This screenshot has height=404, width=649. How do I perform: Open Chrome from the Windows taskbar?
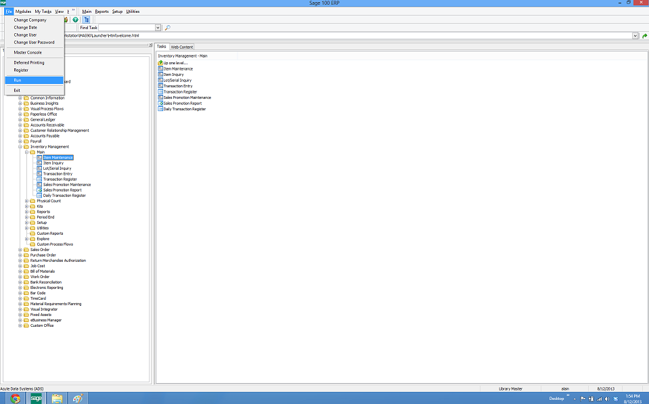coord(15,398)
